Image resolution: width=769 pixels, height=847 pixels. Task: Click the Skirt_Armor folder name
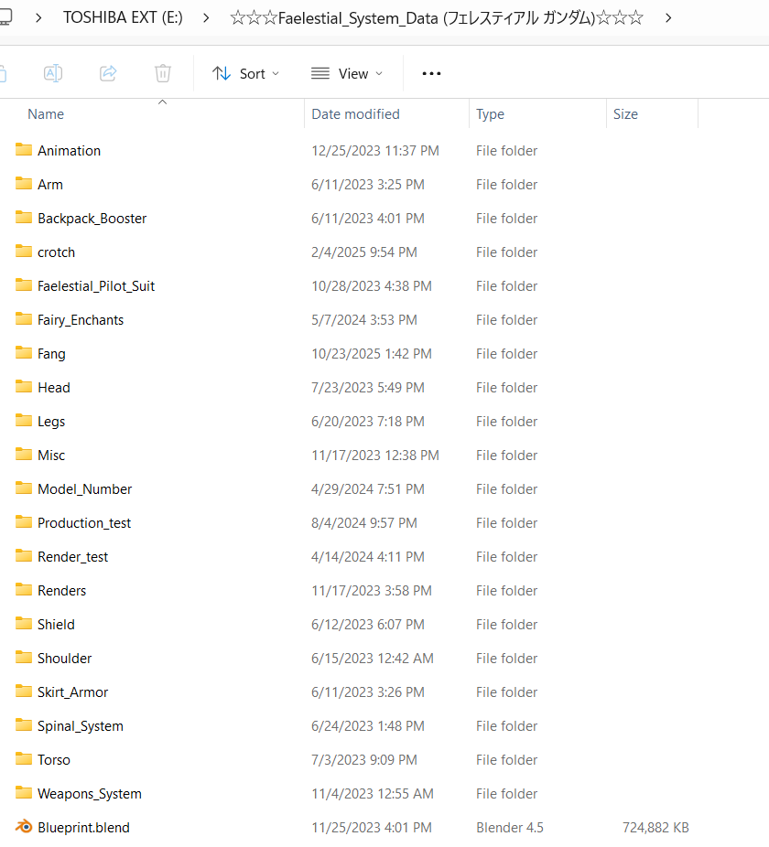click(x=73, y=692)
